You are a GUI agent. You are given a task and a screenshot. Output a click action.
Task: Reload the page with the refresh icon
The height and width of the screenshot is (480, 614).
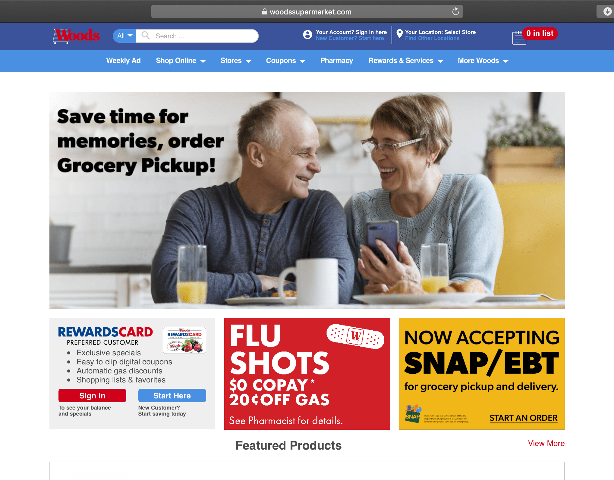point(455,11)
